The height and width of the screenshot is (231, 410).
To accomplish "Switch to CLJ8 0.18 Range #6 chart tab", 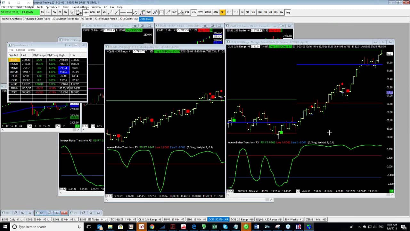I will click(150, 219).
